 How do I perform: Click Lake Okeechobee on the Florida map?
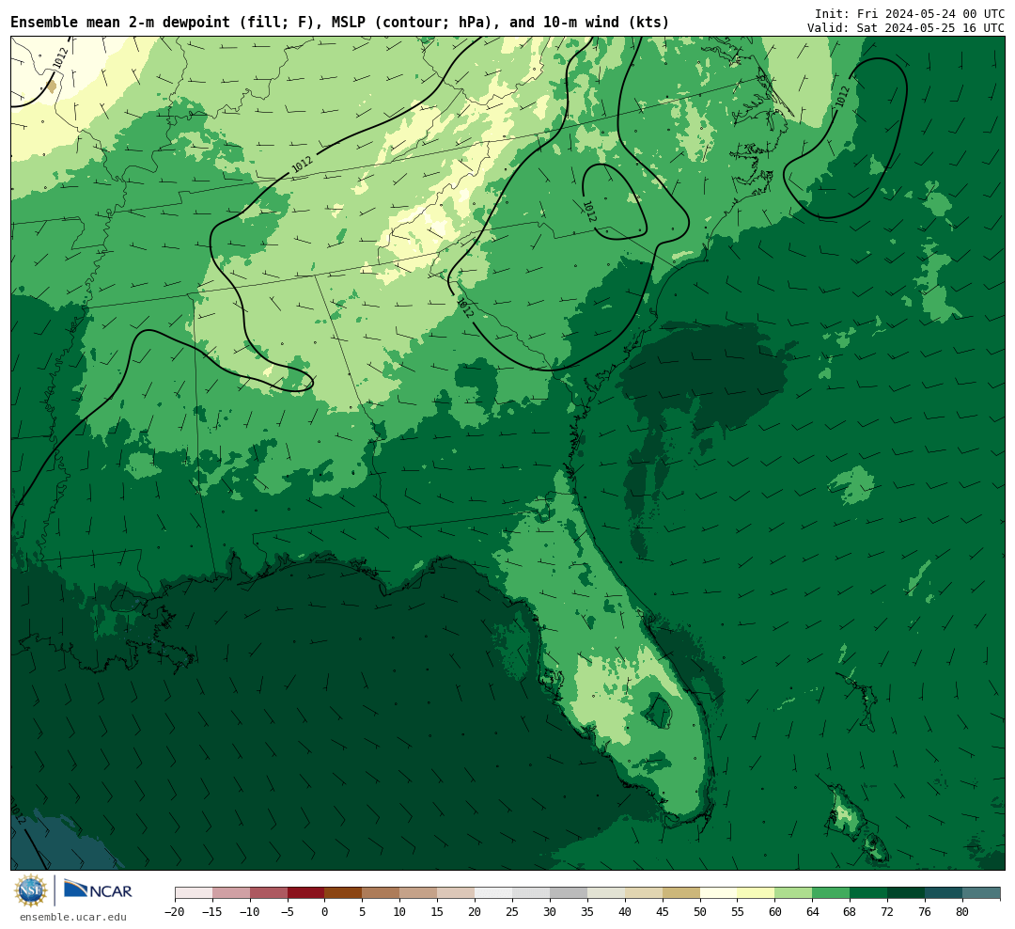pos(660,711)
